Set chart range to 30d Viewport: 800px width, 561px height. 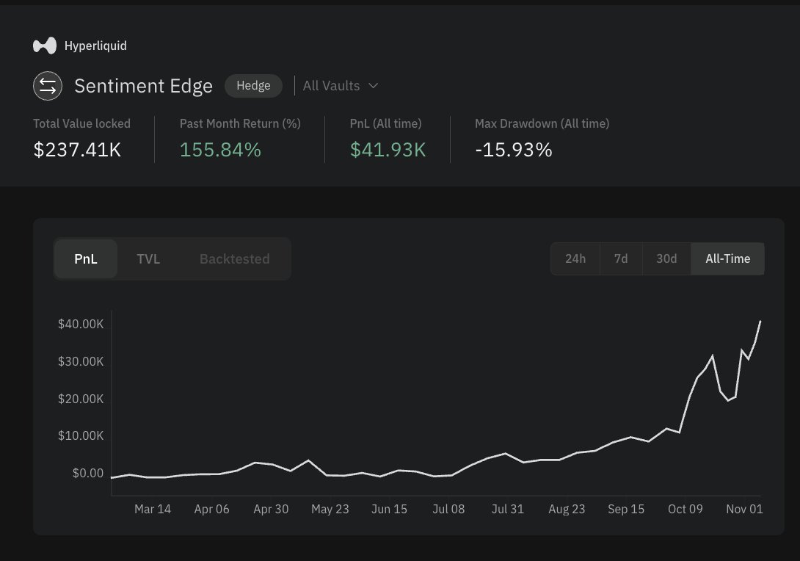coord(666,258)
